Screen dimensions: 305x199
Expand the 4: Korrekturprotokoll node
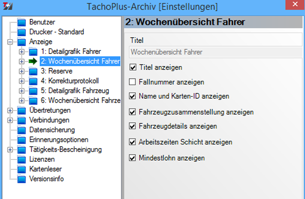coord(21,81)
